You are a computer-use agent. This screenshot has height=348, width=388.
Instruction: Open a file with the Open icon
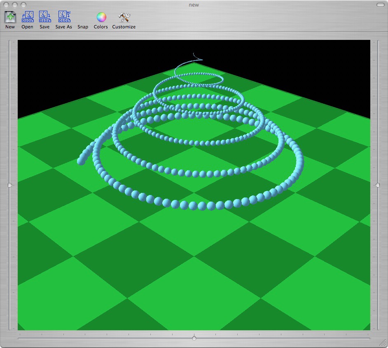point(28,16)
